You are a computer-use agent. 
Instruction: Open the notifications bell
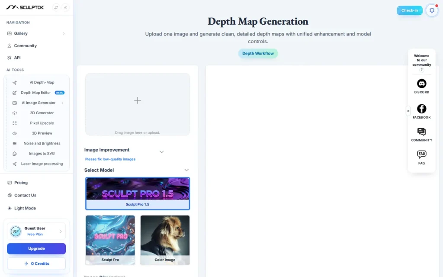pyautogui.click(x=432, y=10)
